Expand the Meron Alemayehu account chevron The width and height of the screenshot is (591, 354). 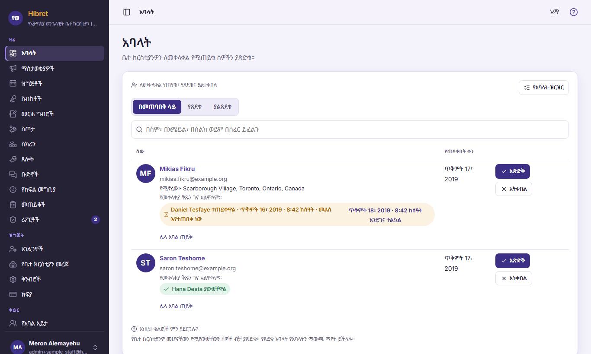coord(95,348)
